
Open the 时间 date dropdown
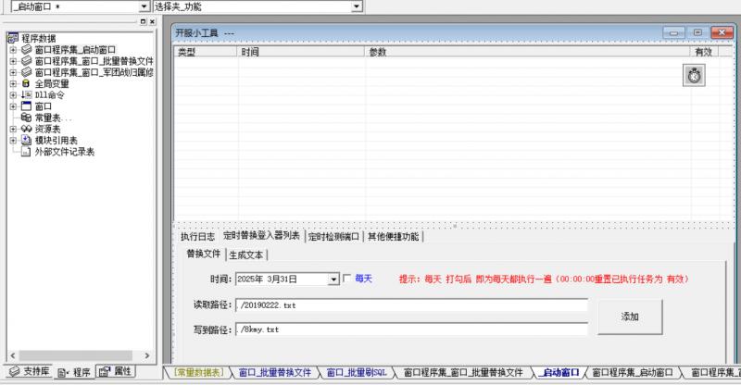tap(333, 279)
